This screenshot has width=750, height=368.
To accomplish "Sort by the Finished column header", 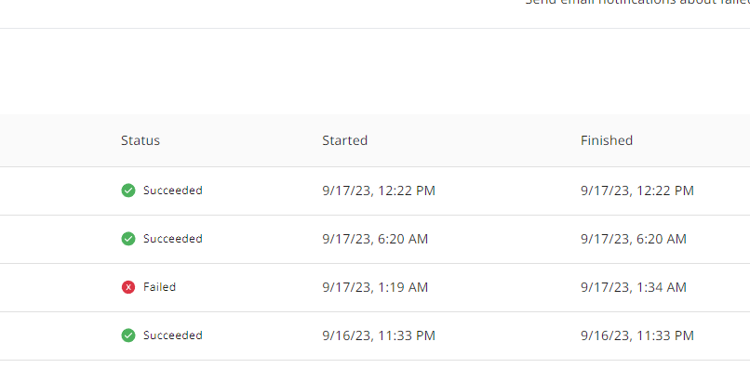I will (x=607, y=140).
